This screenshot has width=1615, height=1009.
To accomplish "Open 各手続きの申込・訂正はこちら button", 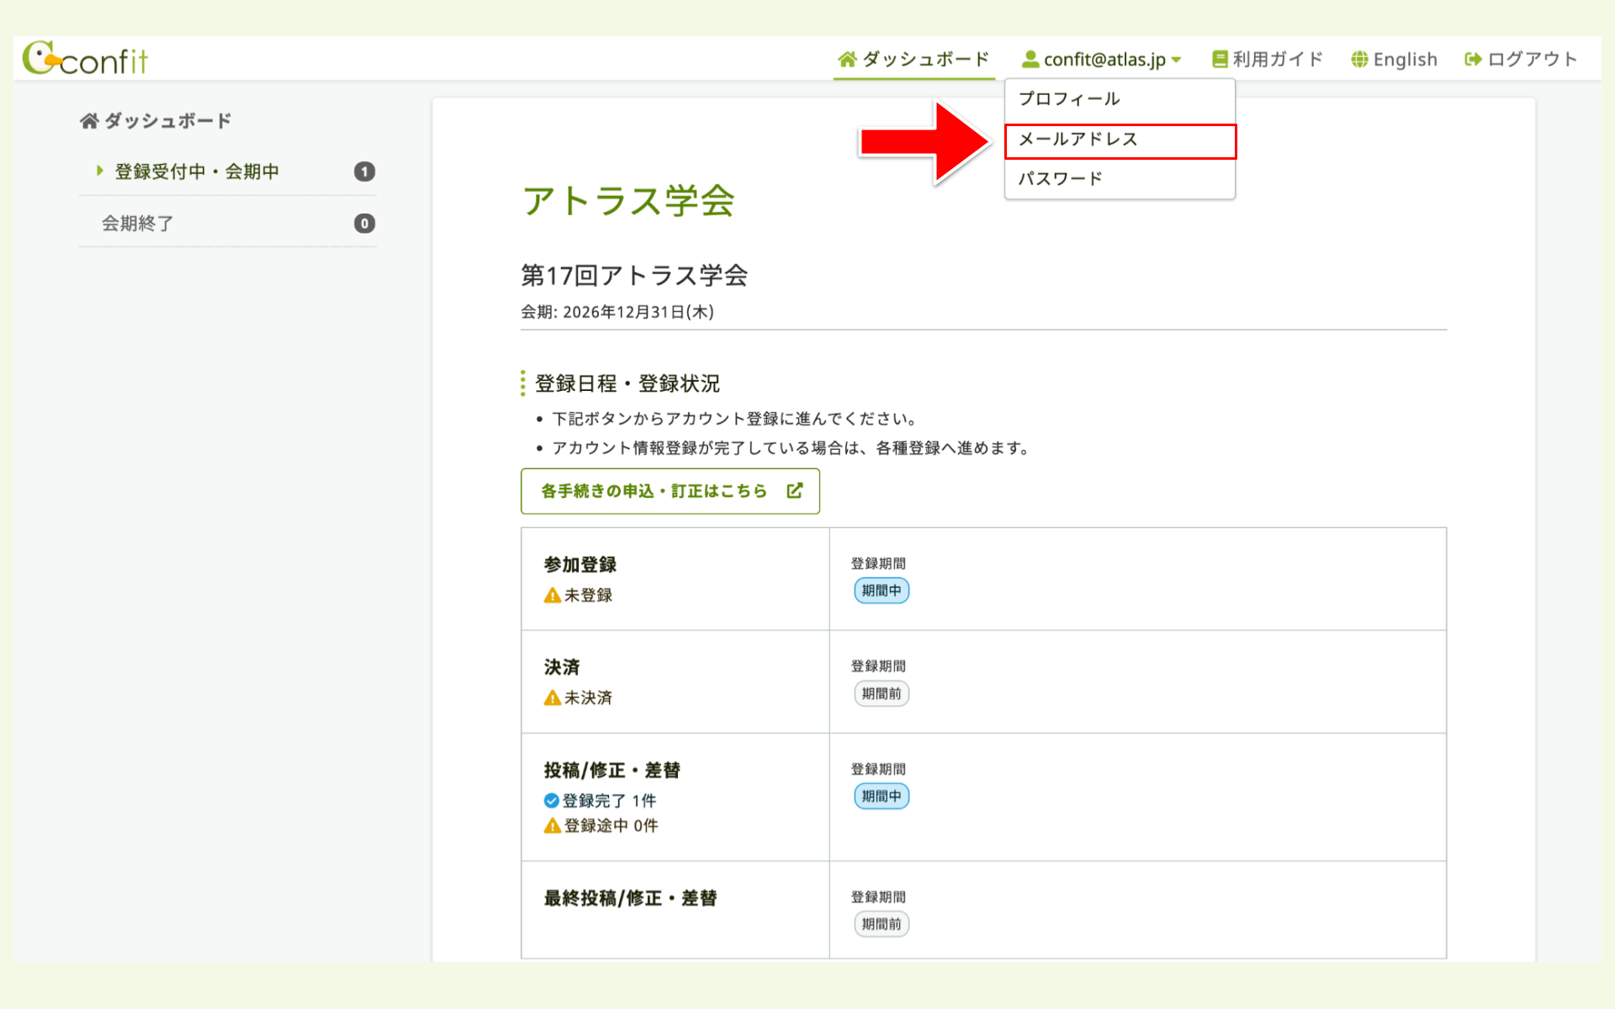I will coord(654,491).
